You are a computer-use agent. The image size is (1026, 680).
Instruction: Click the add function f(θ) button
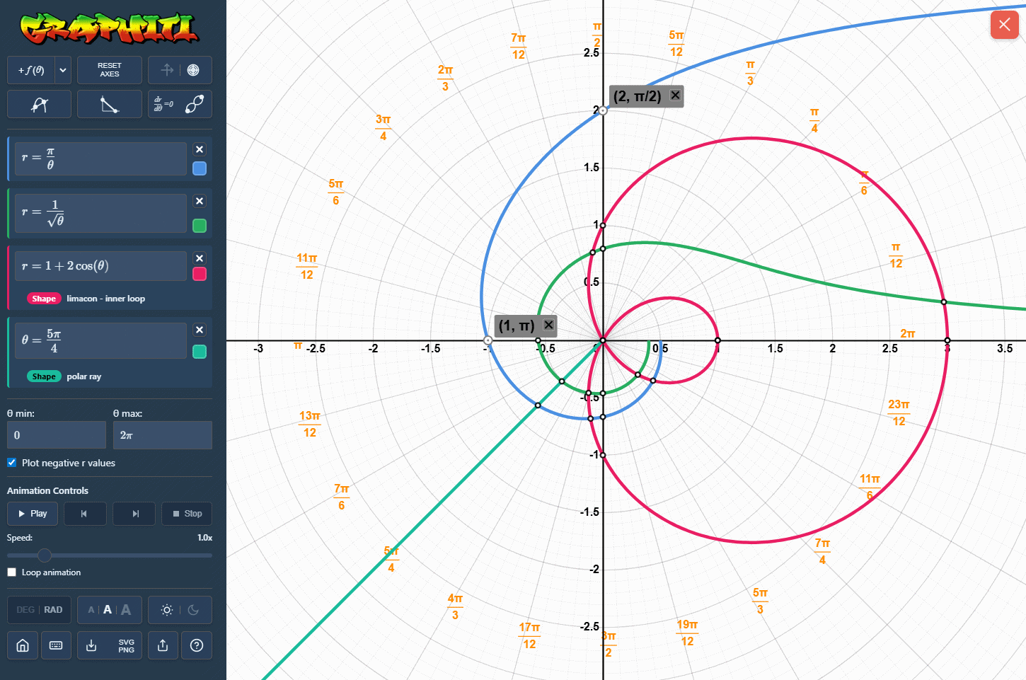click(31, 70)
